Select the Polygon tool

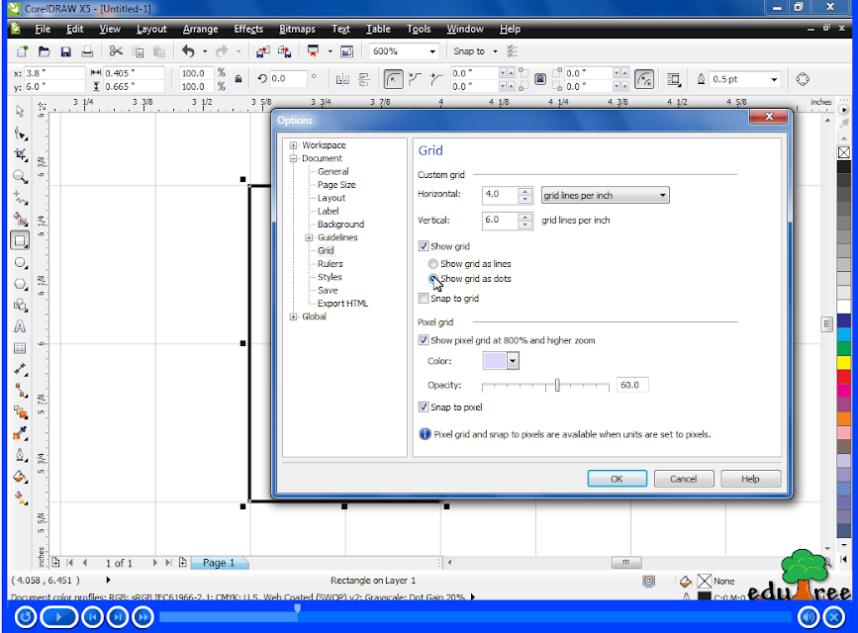tap(20, 284)
